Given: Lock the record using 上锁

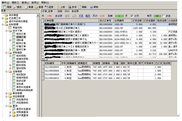Looking at the screenshot, I should (58, 7).
